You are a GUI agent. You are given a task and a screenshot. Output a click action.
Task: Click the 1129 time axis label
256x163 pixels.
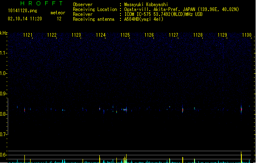pyautogui.click(x=222, y=35)
